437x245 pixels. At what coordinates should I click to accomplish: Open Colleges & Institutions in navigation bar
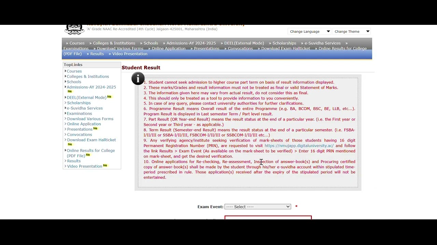(x=114, y=43)
